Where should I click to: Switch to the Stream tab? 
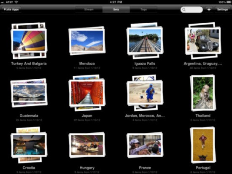click(x=89, y=9)
